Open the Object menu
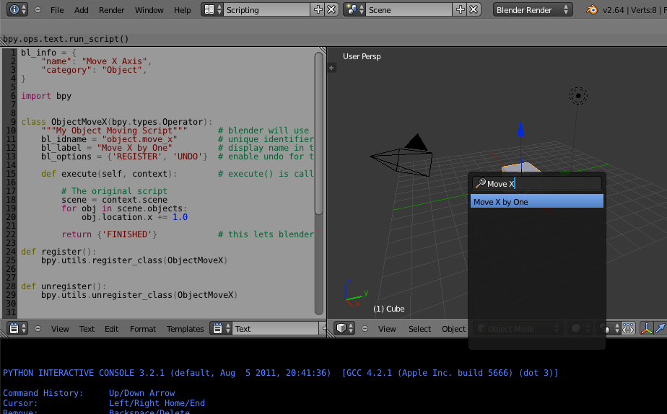Image resolution: width=667 pixels, height=414 pixels. (454, 329)
